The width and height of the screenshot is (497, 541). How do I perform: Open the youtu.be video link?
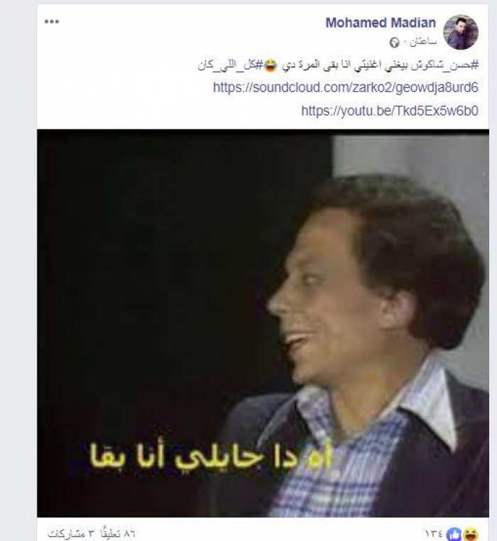390,111
